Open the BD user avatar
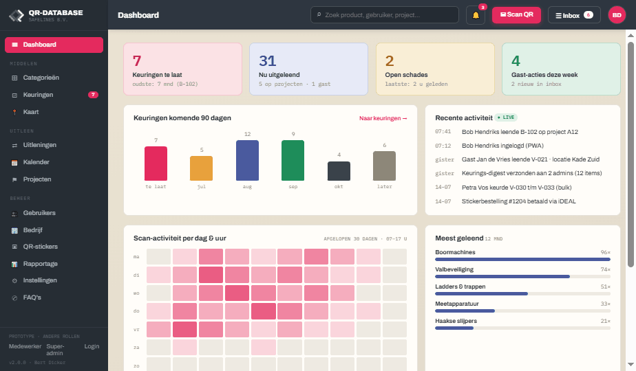This screenshot has height=371, width=636. pos(617,15)
